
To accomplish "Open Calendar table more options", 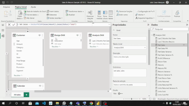I will click(43, 86).
